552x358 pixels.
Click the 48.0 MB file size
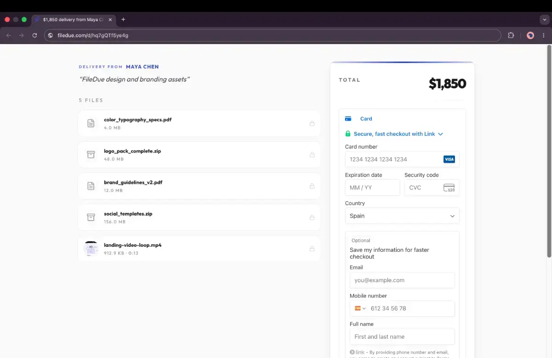tap(114, 159)
